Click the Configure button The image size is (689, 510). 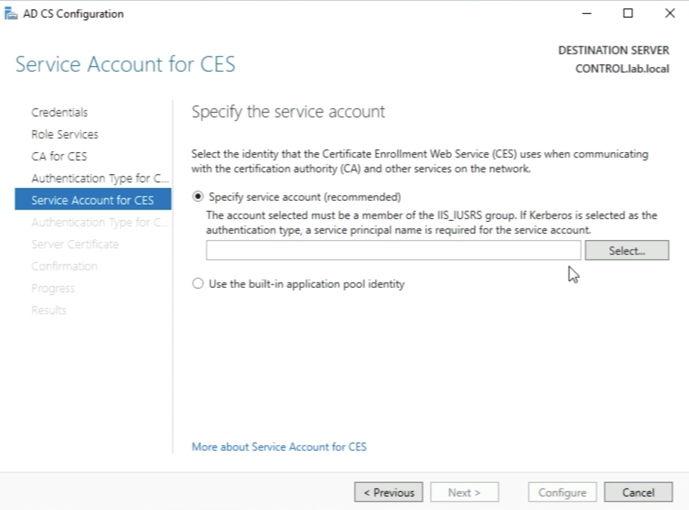pos(562,493)
